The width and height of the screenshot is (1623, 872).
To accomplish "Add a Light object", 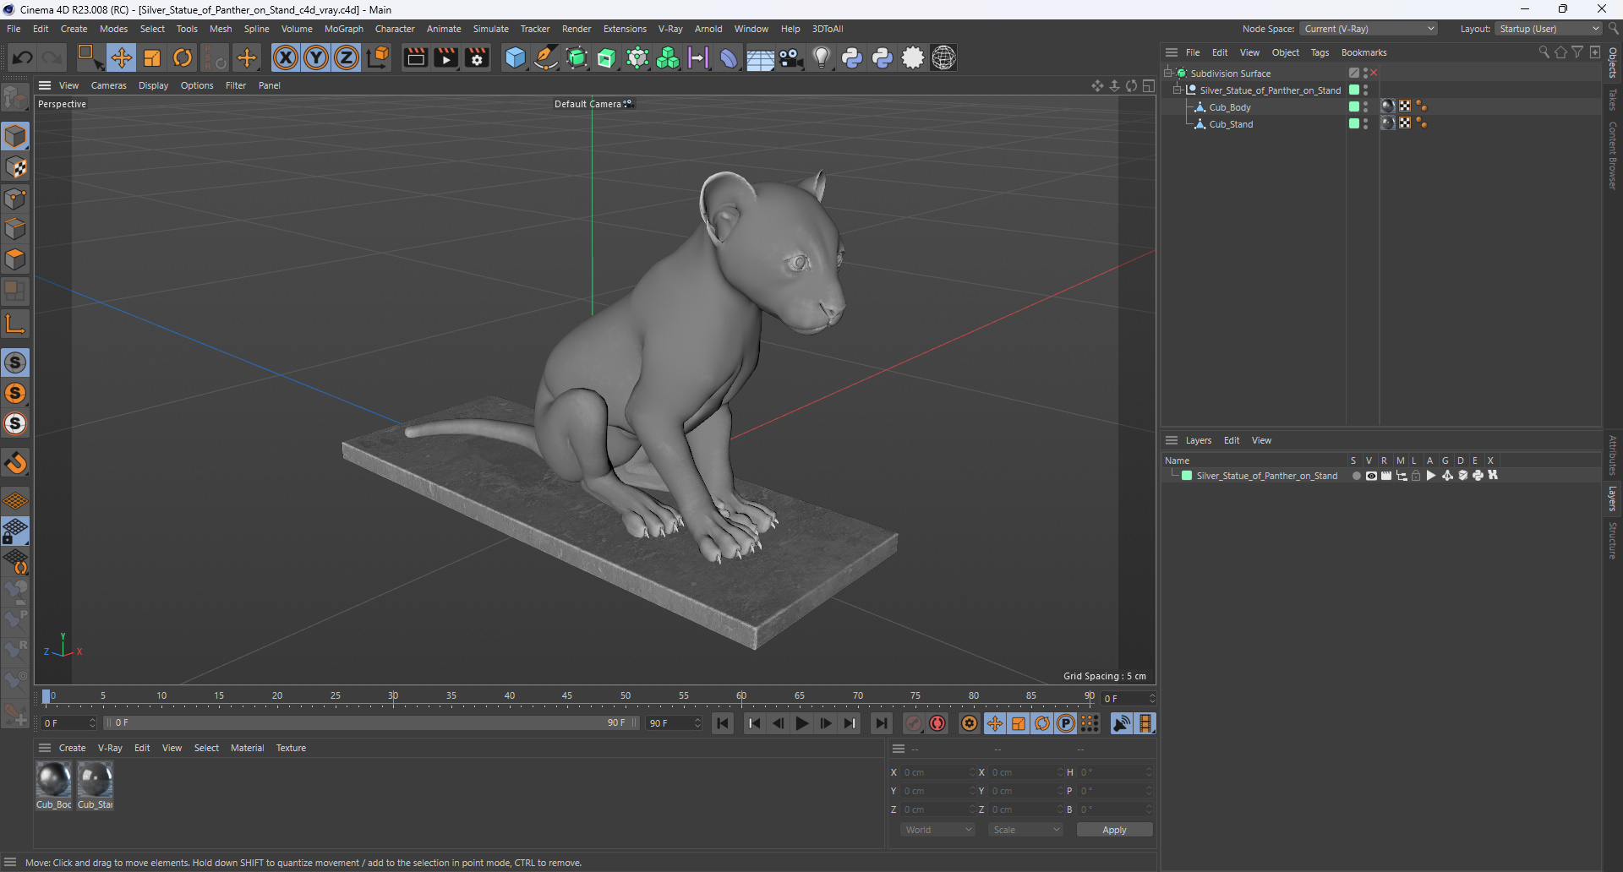I will [822, 57].
